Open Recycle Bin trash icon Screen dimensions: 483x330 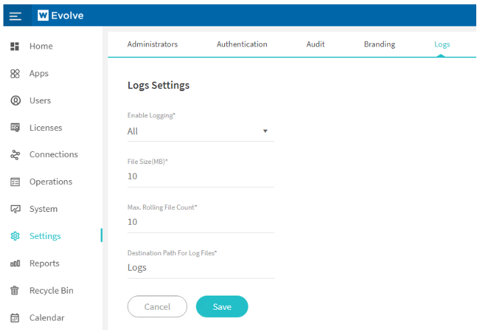coord(15,291)
